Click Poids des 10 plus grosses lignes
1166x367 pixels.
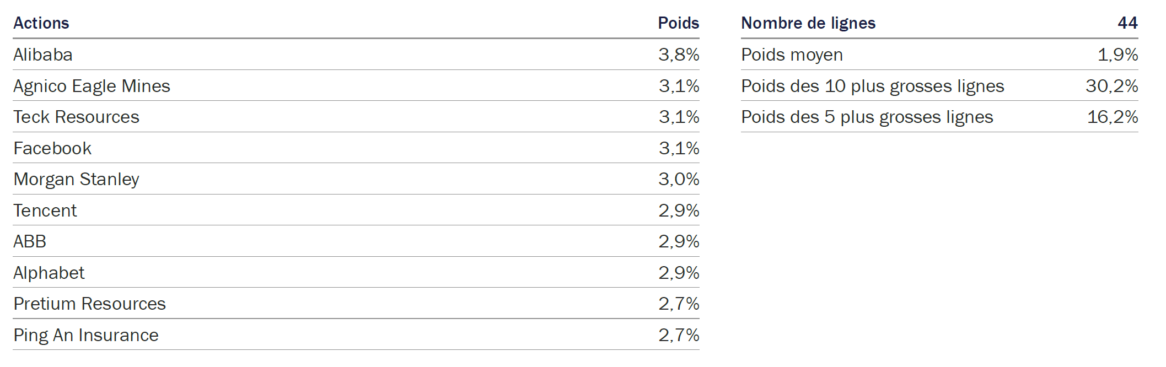click(x=873, y=86)
